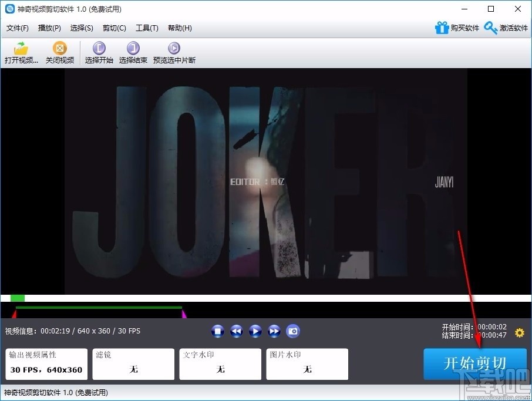532x401 pixels.
Task: Stop playback with the stop button
Action: [217, 331]
